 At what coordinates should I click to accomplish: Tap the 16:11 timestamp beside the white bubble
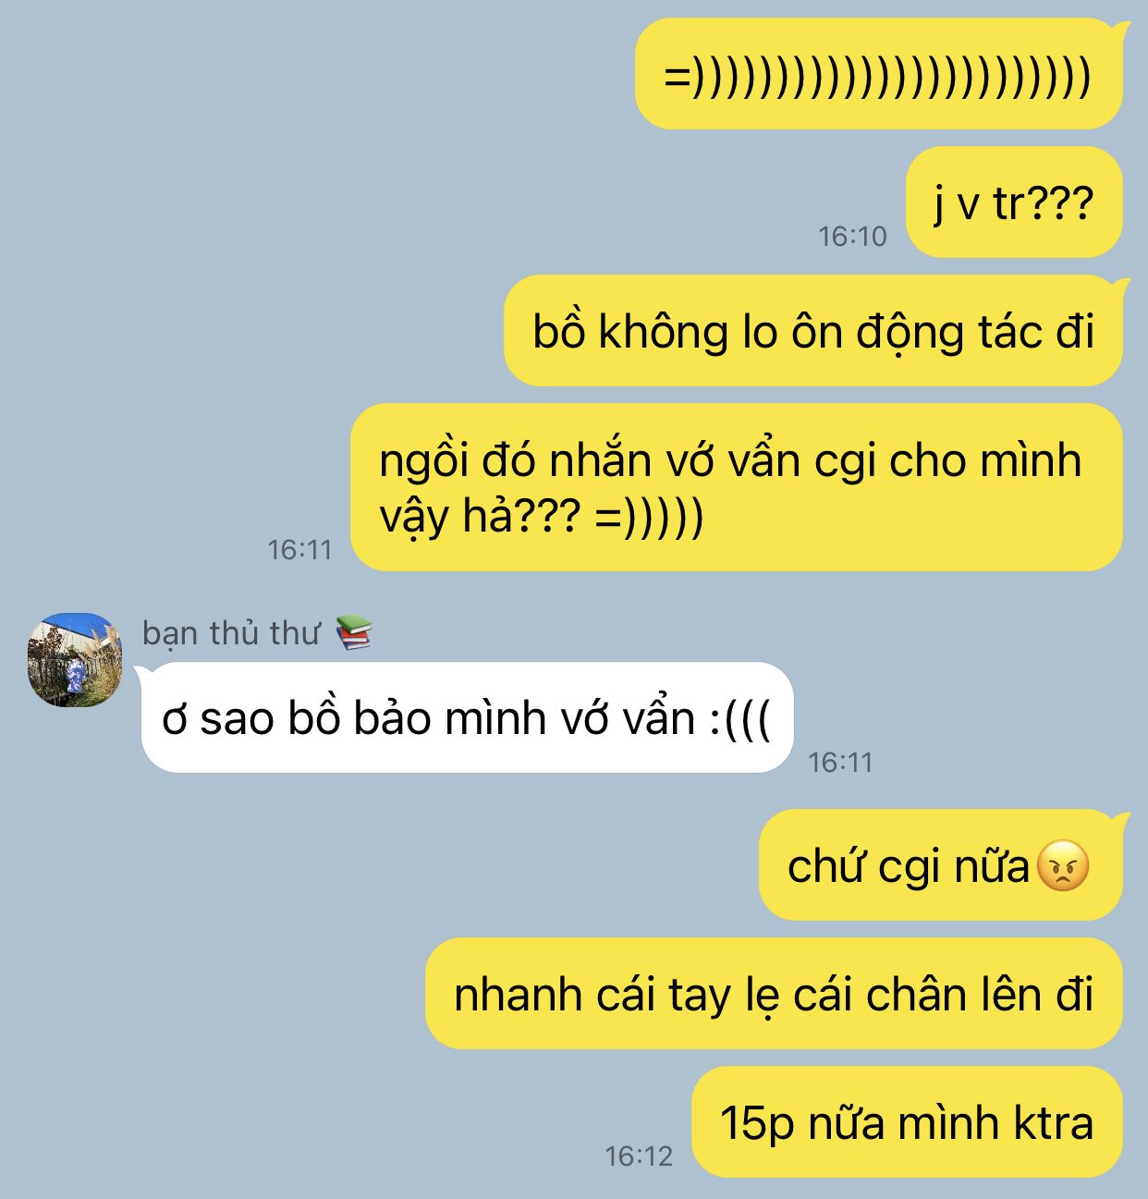pyautogui.click(x=840, y=763)
